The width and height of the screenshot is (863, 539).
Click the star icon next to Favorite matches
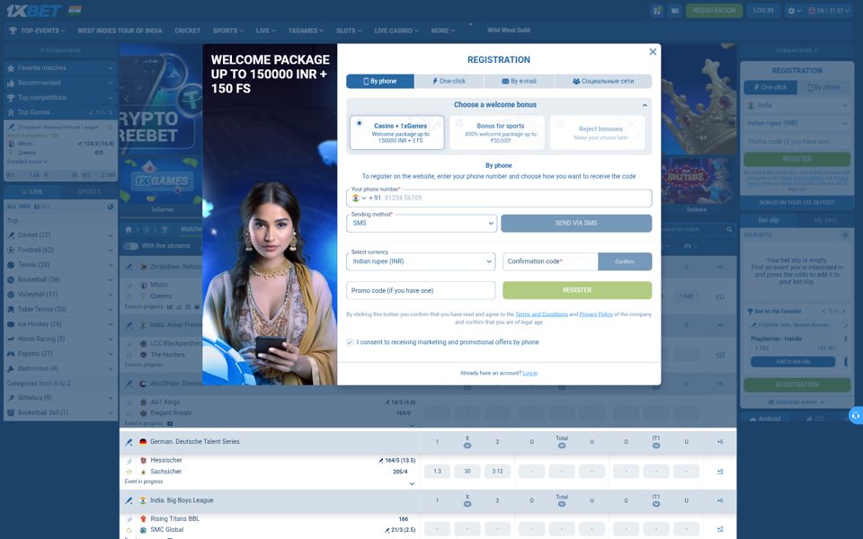pos(11,68)
